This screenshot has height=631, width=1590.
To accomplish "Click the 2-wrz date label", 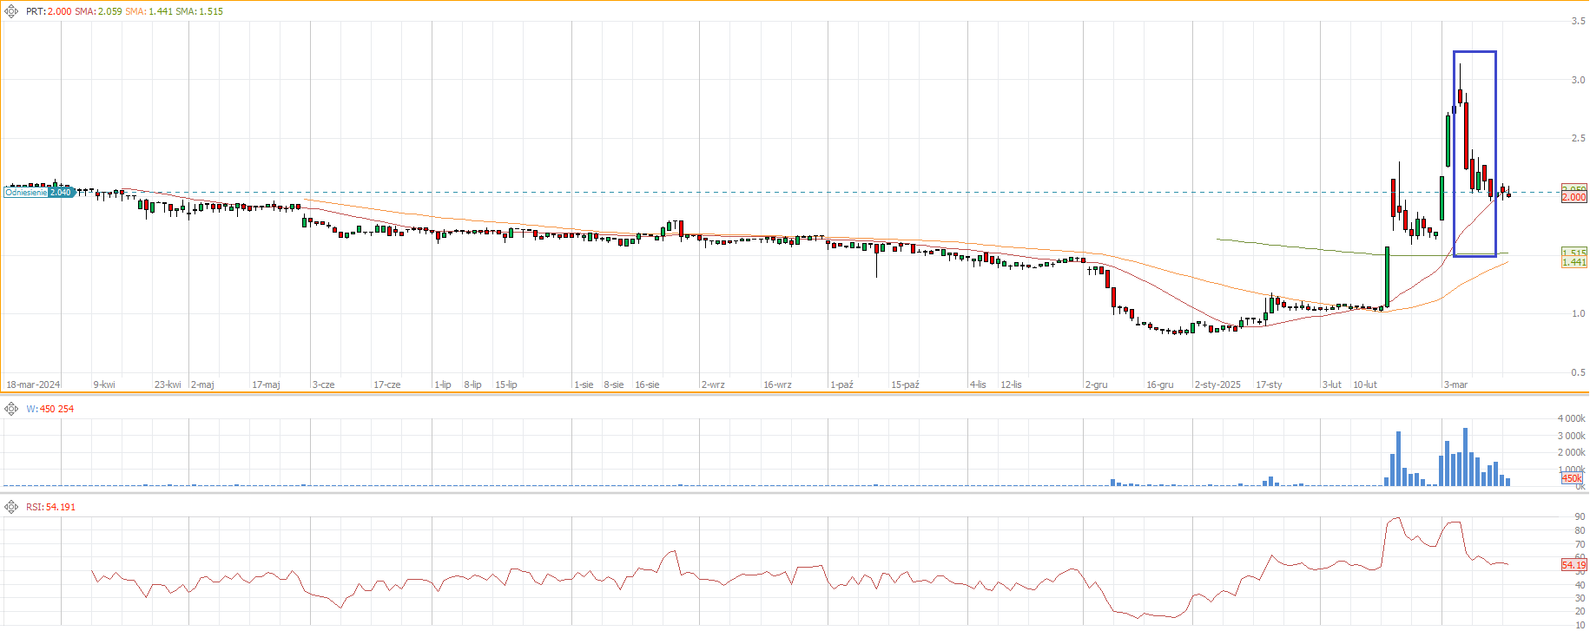I will (713, 385).
